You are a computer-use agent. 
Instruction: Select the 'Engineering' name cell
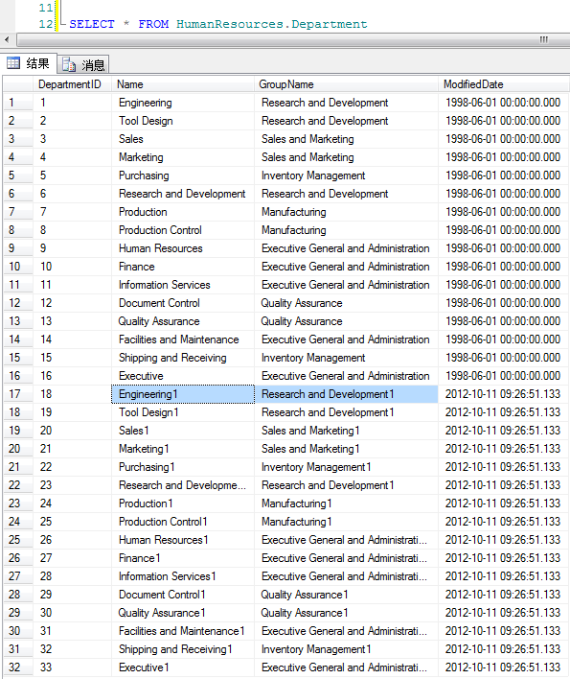[x=183, y=103]
